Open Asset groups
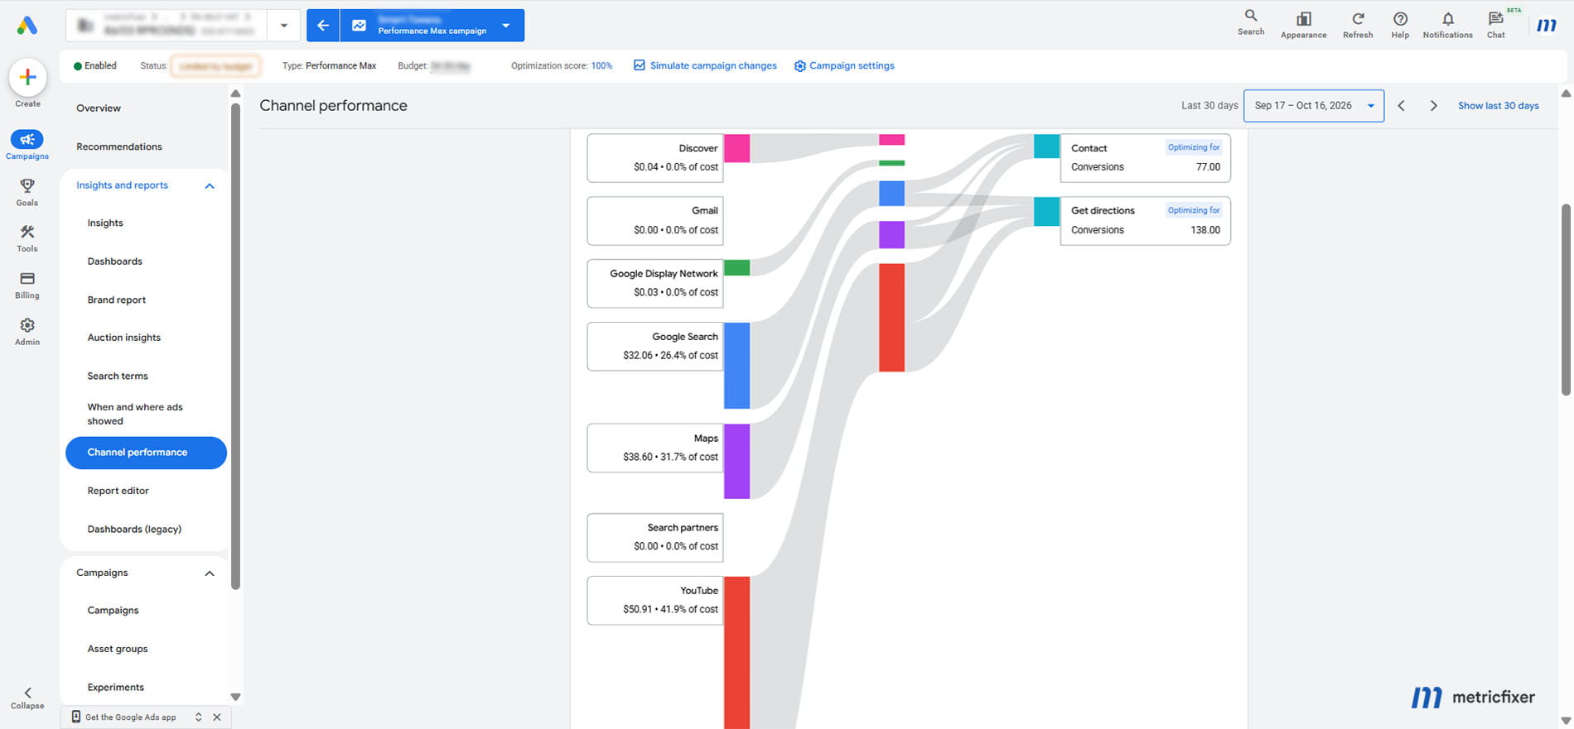Image resolution: width=1574 pixels, height=729 pixels. click(x=118, y=649)
